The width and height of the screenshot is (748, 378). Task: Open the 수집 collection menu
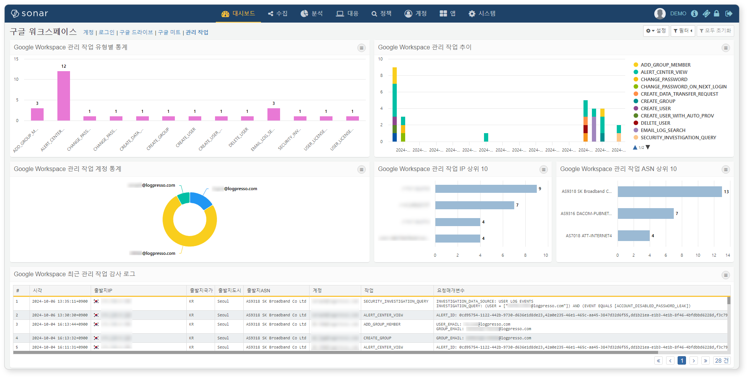278,13
